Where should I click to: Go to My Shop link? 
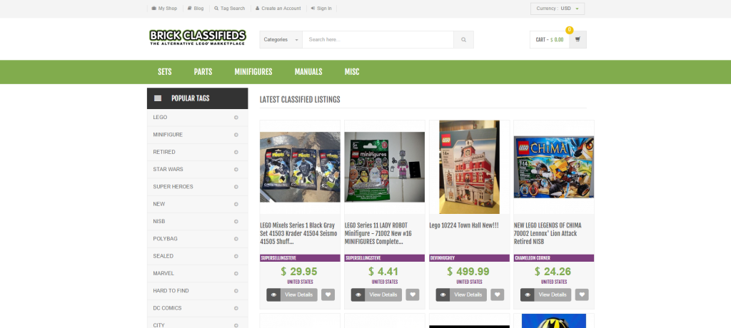coord(165,9)
